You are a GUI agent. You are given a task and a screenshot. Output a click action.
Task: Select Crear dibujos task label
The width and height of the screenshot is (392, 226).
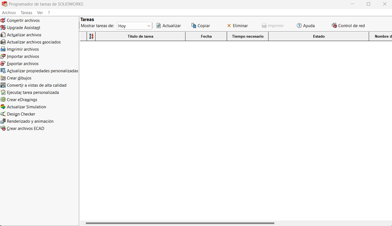[19, 78]
